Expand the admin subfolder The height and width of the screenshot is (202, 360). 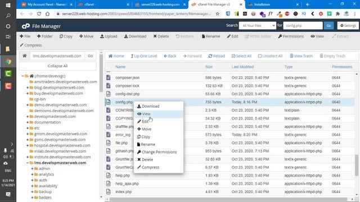[x=33, y=168]
